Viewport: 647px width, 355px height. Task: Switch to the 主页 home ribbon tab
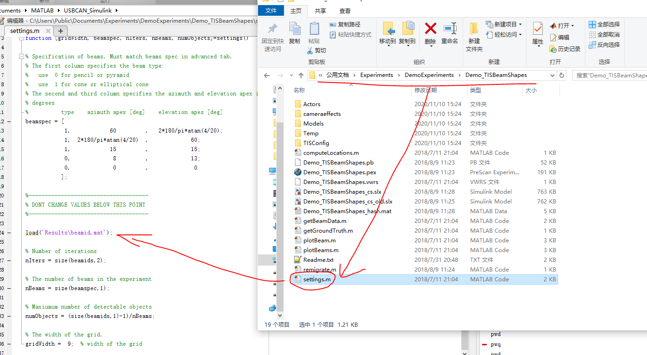295,11
